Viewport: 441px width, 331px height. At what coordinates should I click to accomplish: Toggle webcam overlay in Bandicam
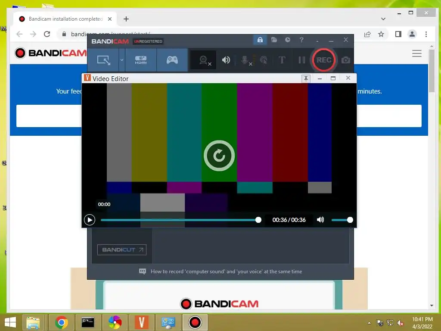click(204, 60)
